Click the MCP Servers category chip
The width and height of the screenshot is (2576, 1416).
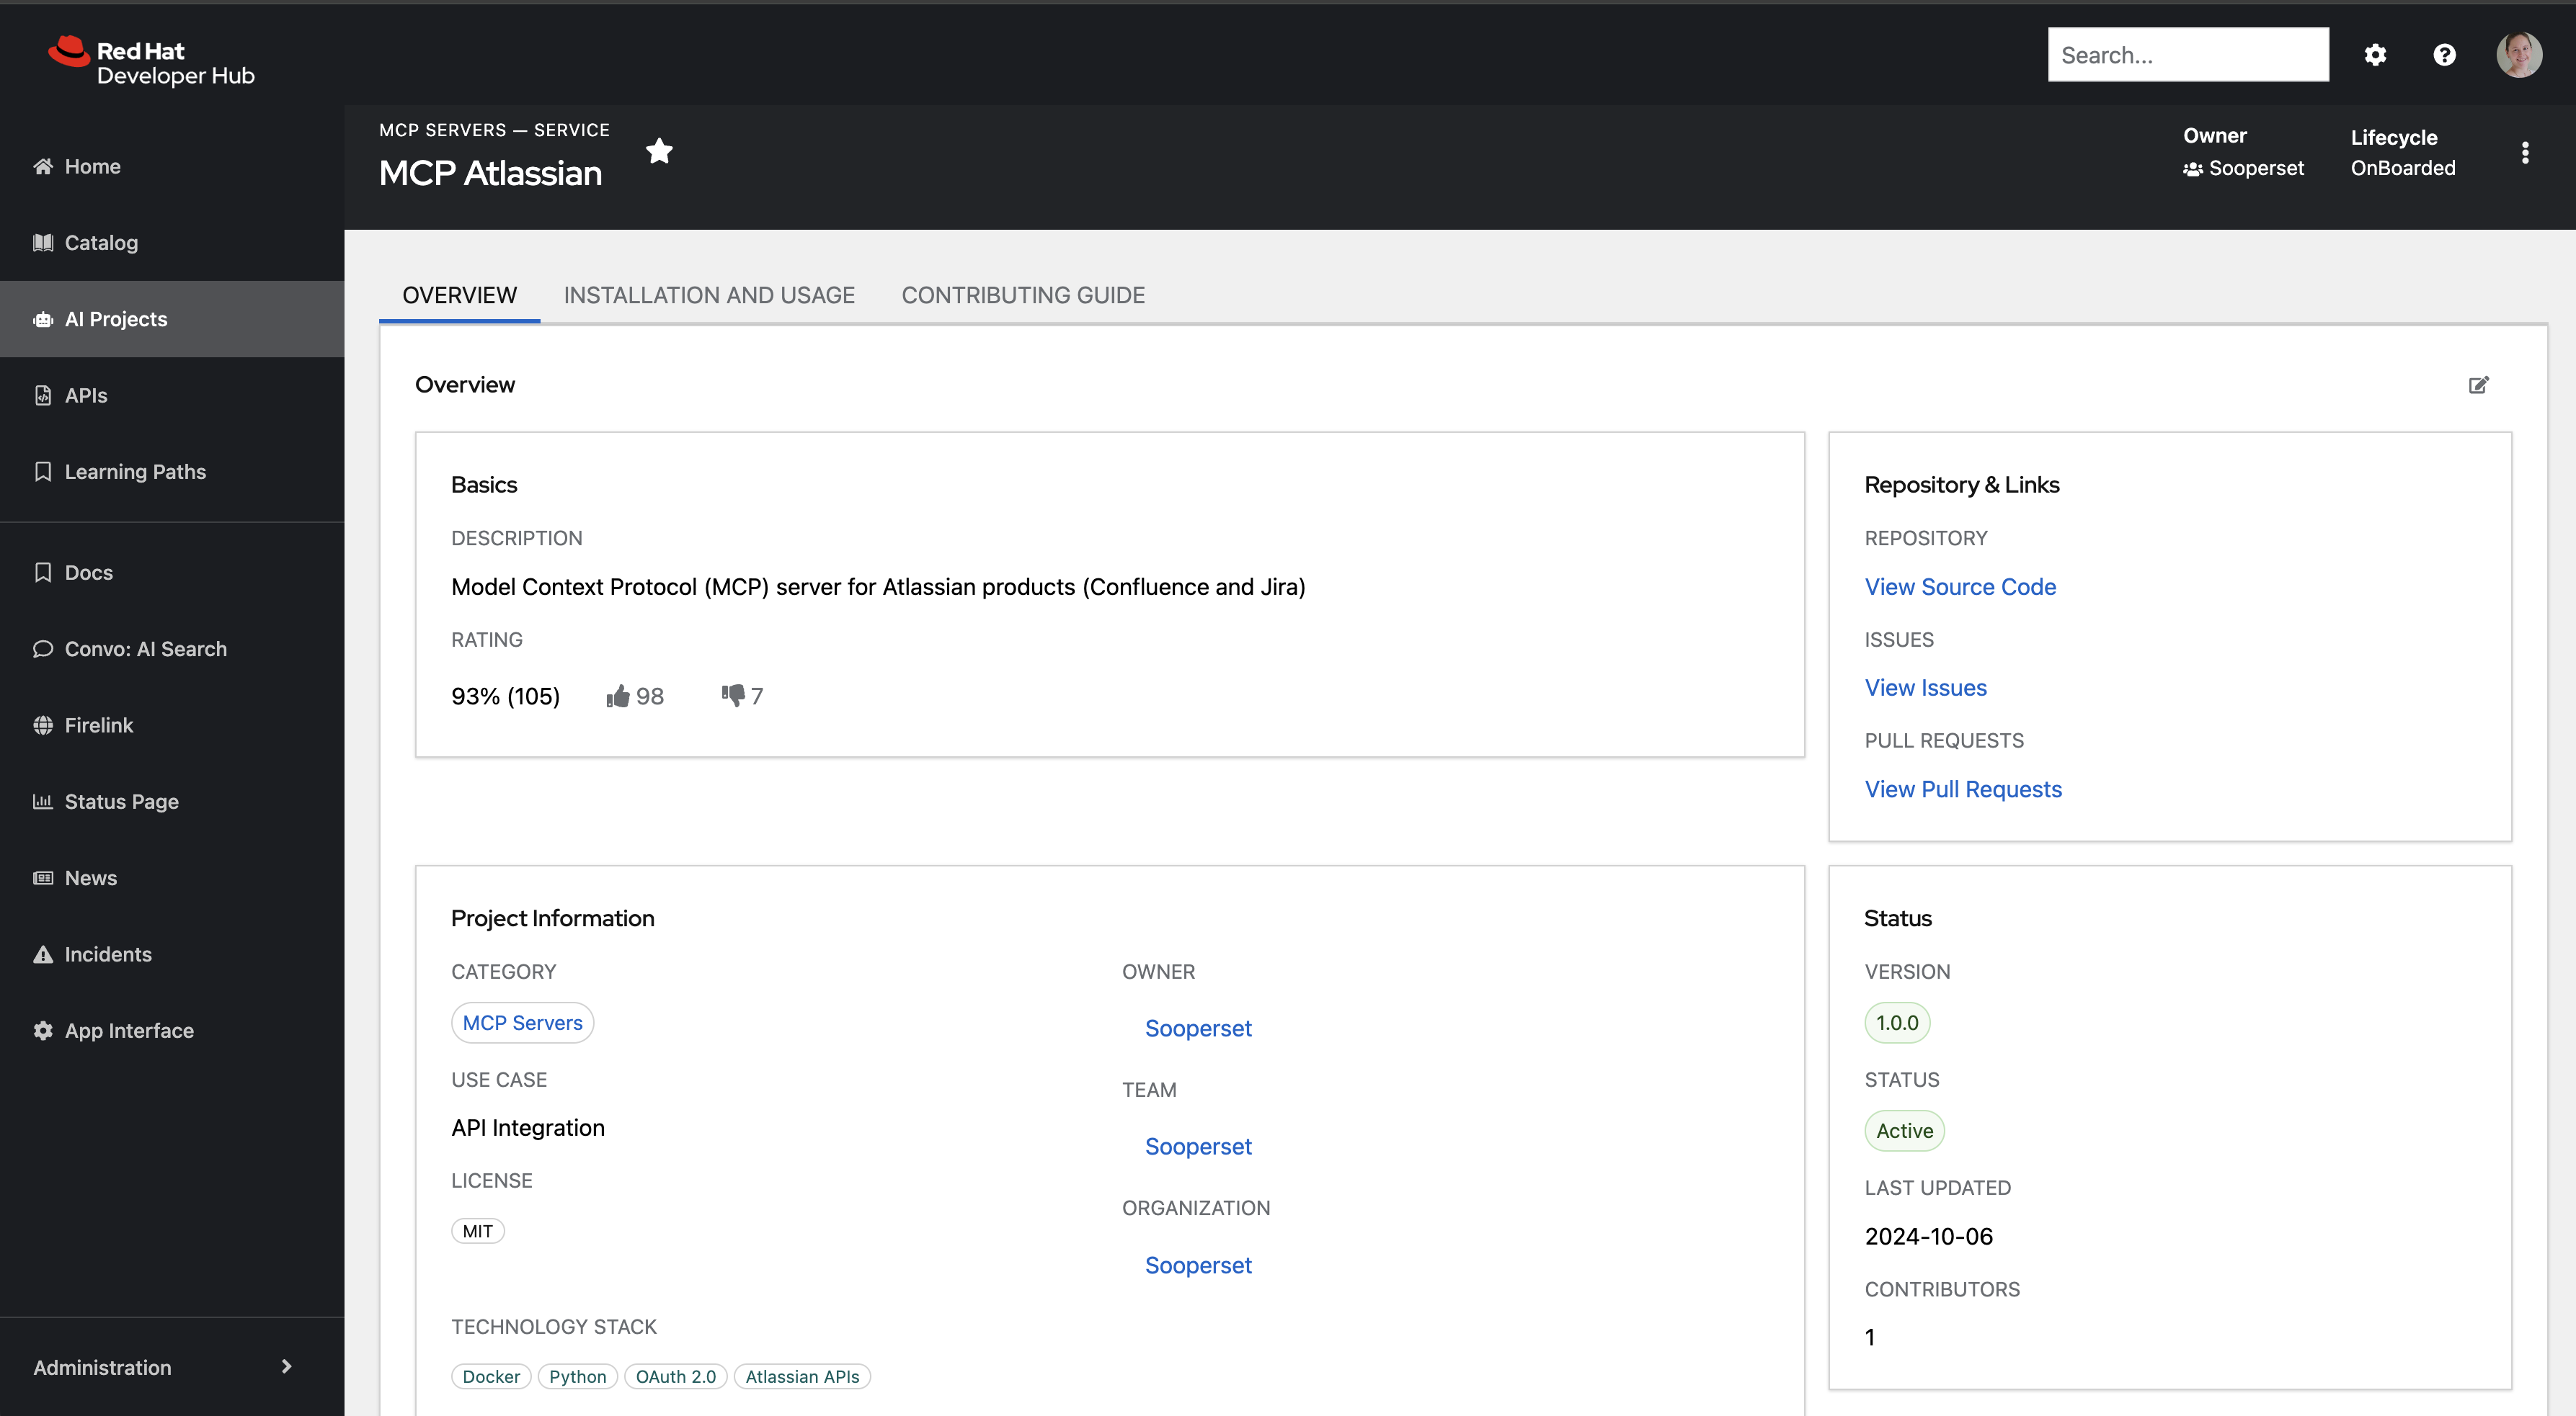pos(522,1022)
